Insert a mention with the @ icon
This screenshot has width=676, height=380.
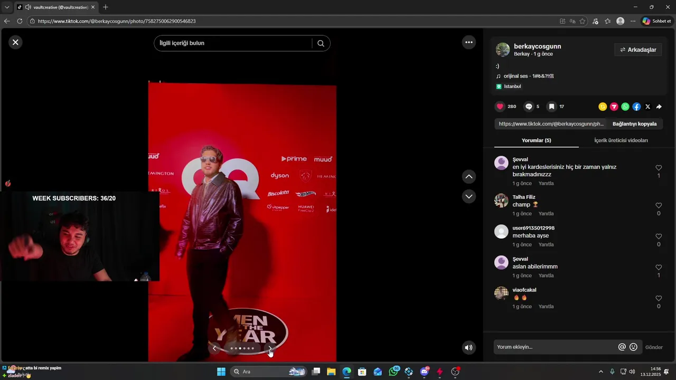(622, 347)
